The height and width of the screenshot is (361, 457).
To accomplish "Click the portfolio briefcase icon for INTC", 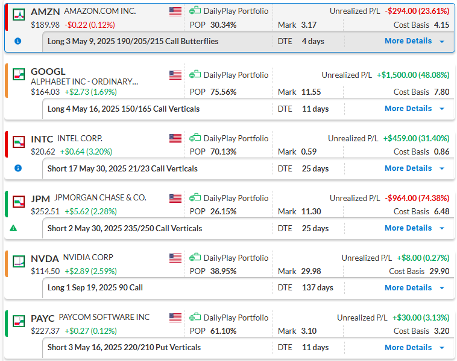I will tap(195, 138).
